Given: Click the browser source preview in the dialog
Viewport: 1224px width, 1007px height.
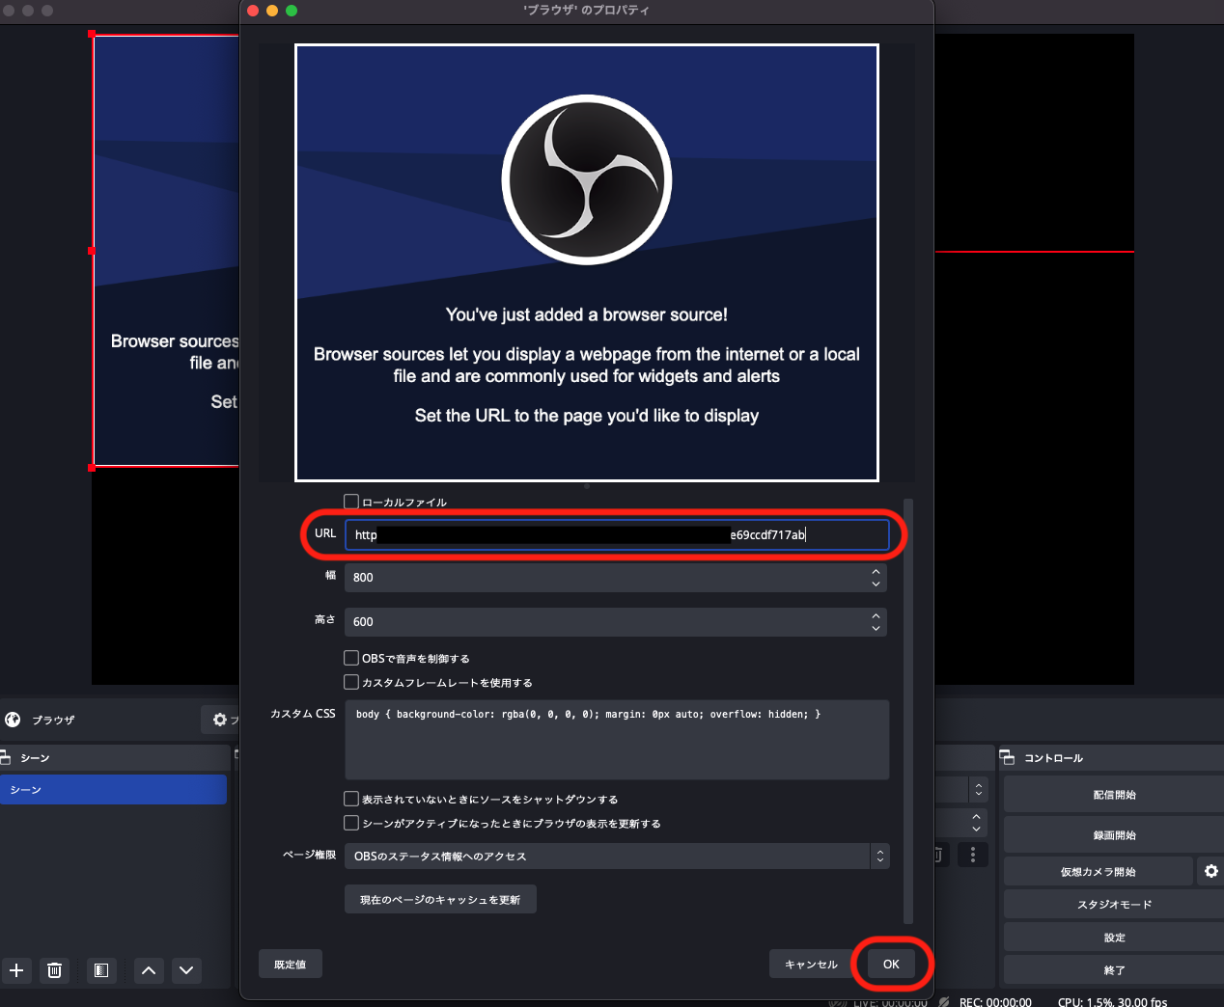Looking at the screenshot, I should (x=587, y=262).
